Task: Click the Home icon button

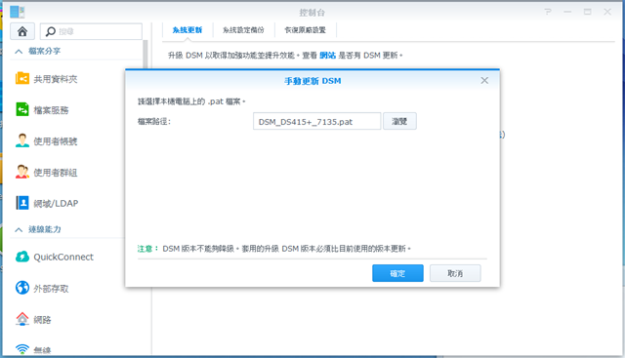Action: coord(22,31)
